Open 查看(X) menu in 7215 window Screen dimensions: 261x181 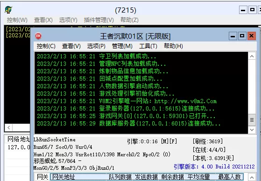tap(43, 20)
